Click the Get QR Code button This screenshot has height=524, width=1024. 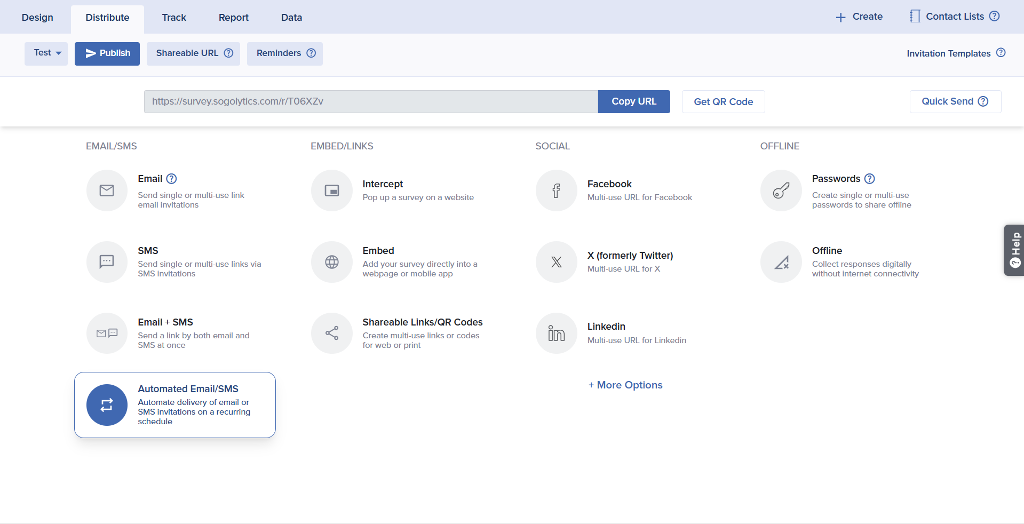click(723, 102)
